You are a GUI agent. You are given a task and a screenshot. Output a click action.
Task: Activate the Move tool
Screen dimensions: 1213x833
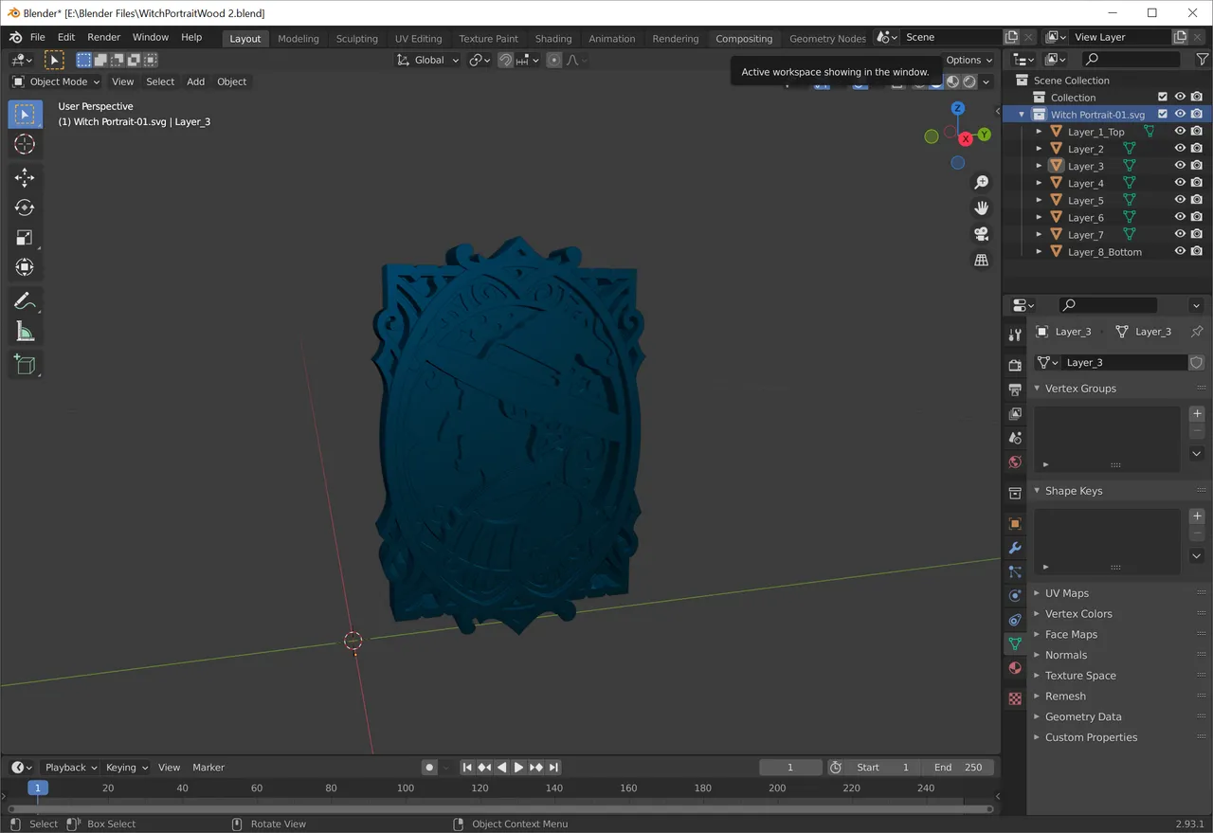[x=25, y=178]
